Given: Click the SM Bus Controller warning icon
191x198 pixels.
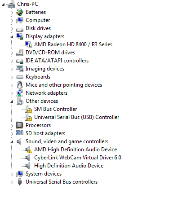Looking at the screenshot, I should pyautogui.click(x=28, y=109).
